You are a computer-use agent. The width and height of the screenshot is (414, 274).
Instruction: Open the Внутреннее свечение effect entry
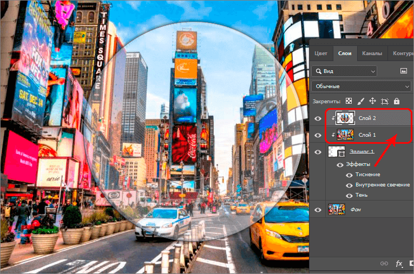[383, 185]
